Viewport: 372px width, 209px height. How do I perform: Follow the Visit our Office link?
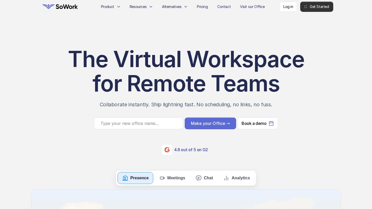pos(252,7)
